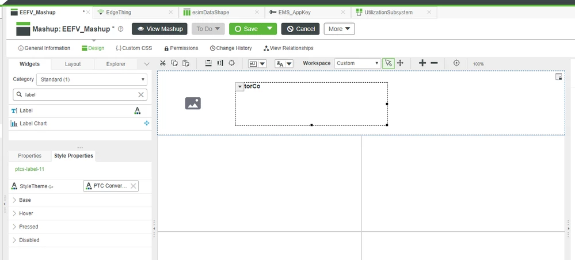Click the center/fit widget toolbar icon
Viewport: 575px width, 260px height.
point(232,63)
